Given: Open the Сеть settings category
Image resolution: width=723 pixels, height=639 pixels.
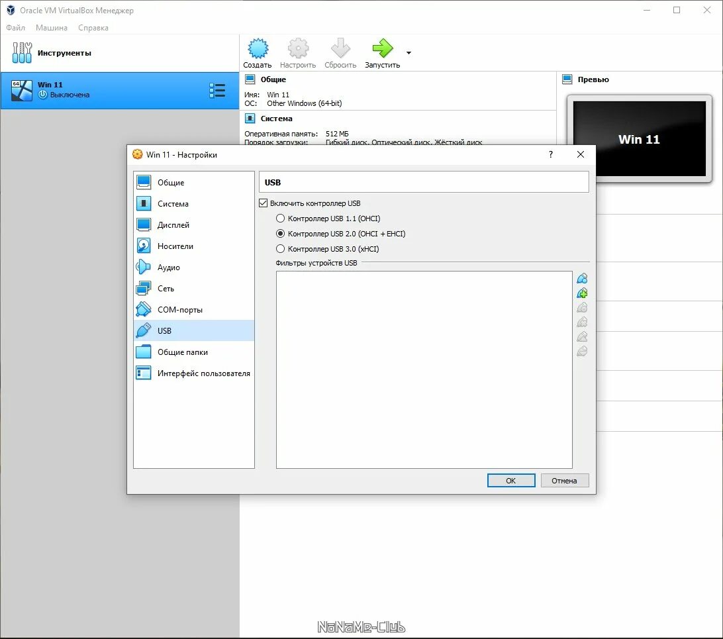Looking at the screenshot, I should point(194,289).
